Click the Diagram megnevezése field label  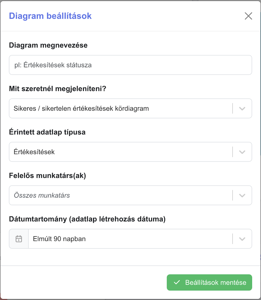tap(48, 45)
